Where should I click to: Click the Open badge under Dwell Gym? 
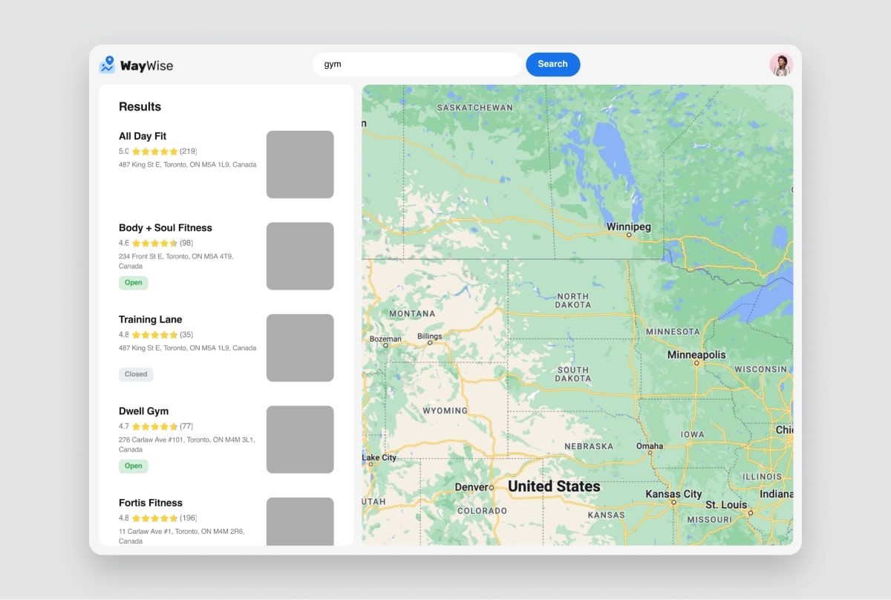click(x=134, y=466)
